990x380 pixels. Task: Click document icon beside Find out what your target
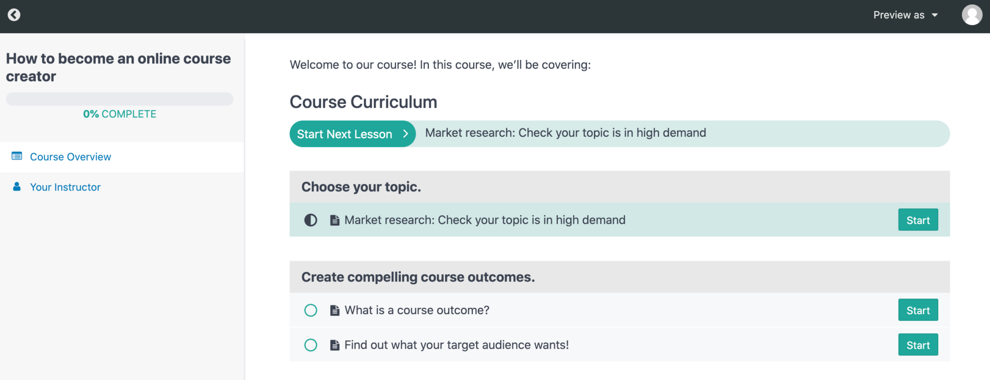click(335, 345)
